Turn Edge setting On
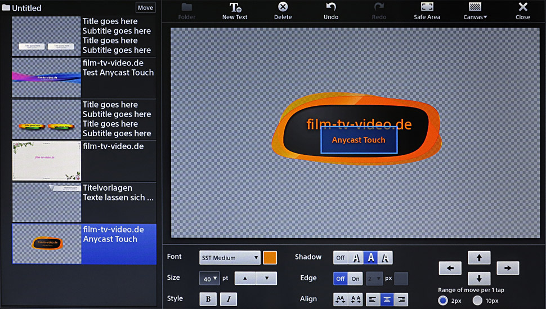Viewport: 546px width, 309px height. [x=356, y=279]
